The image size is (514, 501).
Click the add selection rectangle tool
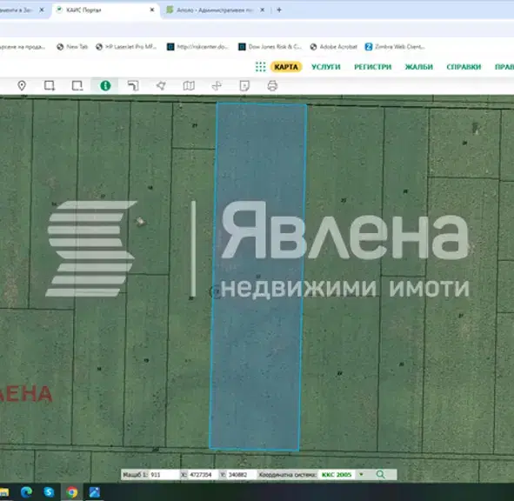click(50, 85)
